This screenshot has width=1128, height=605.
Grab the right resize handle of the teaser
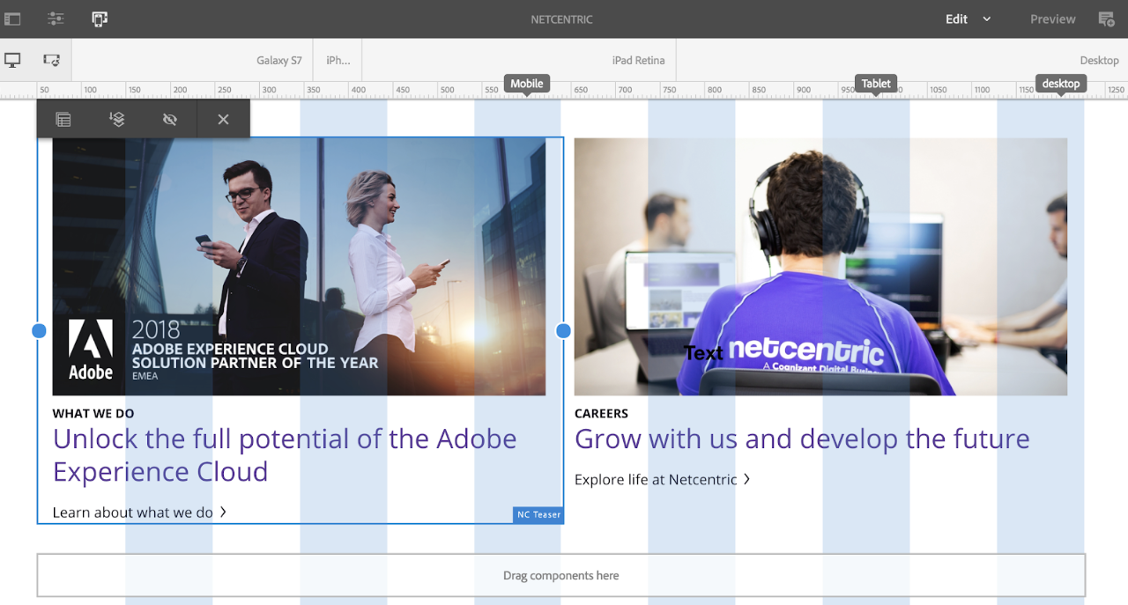(x=563, y=330)
